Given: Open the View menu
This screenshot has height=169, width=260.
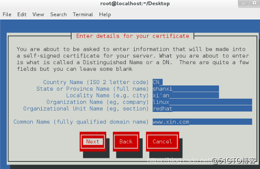Looking at the screenshot, I should [x=38, y=15].
